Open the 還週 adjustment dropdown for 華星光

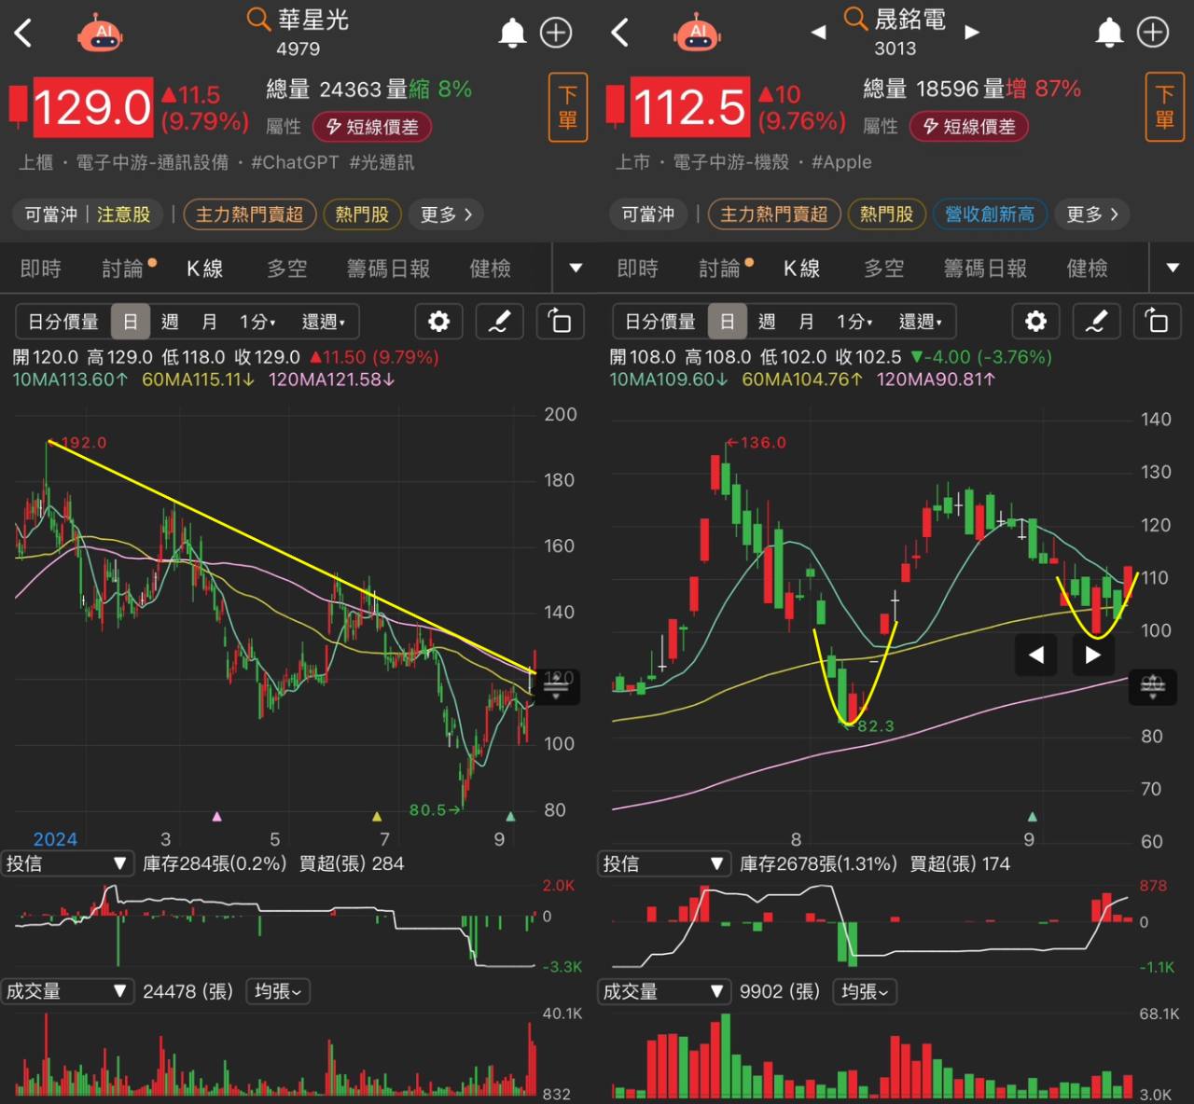click(324, 322)
